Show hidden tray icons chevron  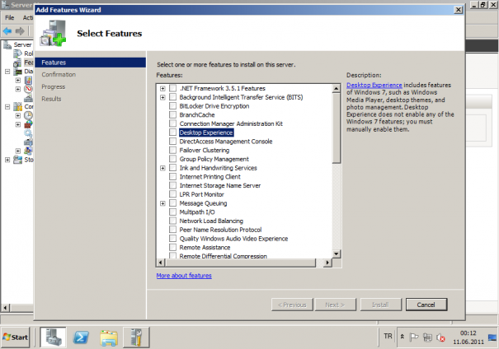402,337
